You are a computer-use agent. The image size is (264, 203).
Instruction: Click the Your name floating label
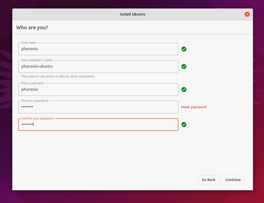[x=28, y=43]
